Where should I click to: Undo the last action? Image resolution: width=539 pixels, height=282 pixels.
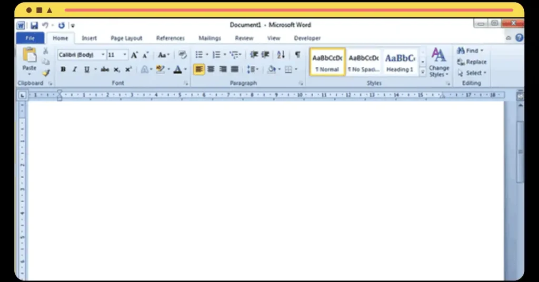pos(45,25)
